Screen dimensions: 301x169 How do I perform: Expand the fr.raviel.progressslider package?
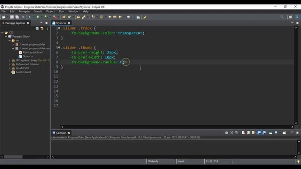(x=13, y=45)
